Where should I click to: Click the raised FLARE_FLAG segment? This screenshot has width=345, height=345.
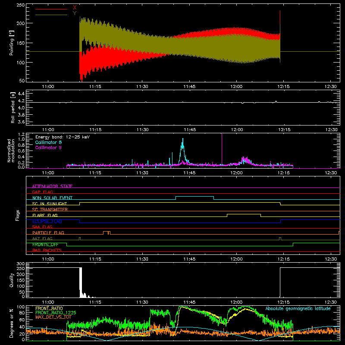coord(244,214)
